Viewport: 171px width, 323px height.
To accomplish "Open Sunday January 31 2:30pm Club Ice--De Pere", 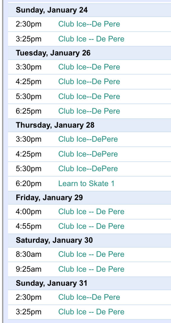I will [89, 297].
